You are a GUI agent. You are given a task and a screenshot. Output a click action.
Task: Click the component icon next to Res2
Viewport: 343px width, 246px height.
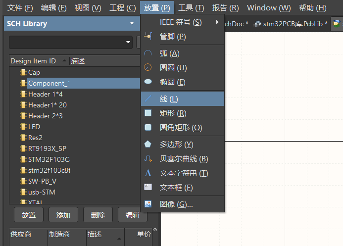pyautogui.click(x=23, y=138)
